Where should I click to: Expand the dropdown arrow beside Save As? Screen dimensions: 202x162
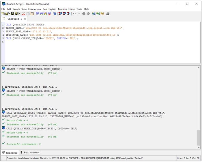click(x=19, y=14)
